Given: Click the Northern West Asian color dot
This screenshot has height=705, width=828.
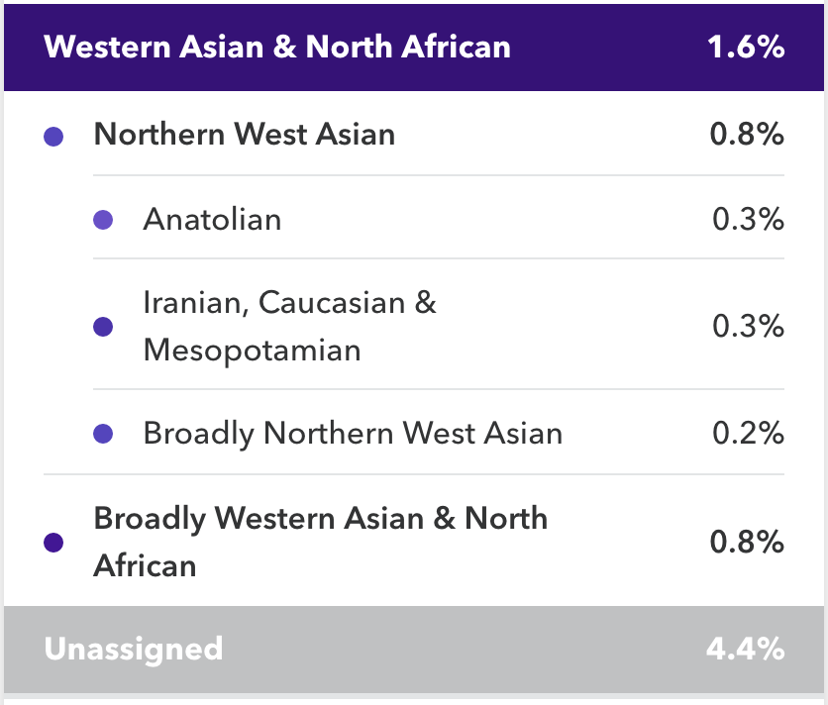Looking at the screenshot, I should click(53, 136).
